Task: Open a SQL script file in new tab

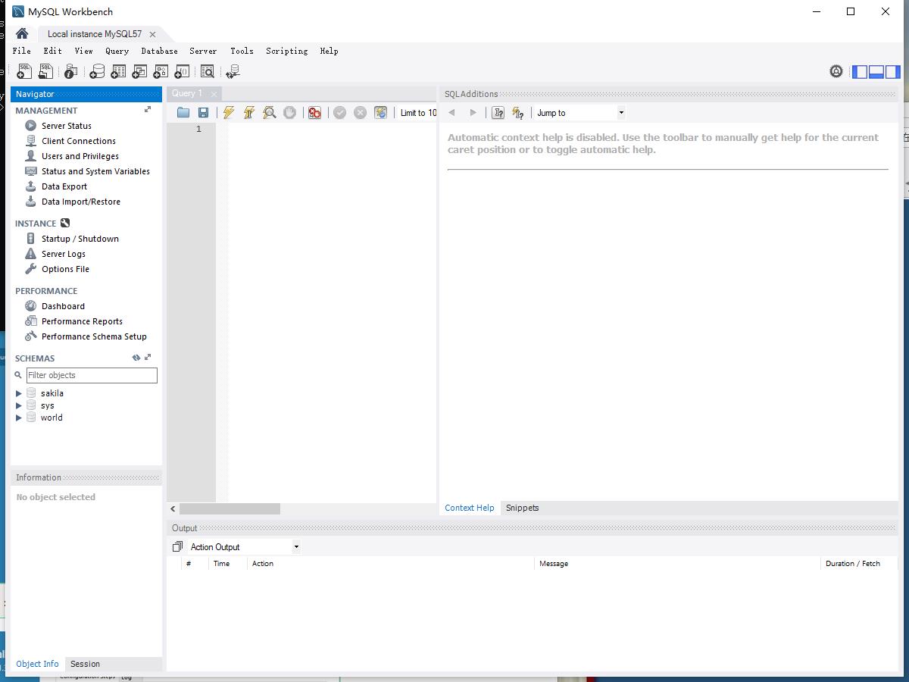Action: point(45,71)
